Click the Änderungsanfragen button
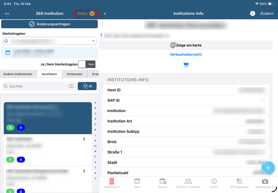 pos(49,24)
